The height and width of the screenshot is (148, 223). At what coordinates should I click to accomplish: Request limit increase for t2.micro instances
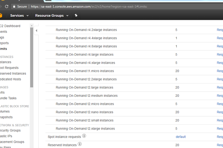click(x=220, y=104)
